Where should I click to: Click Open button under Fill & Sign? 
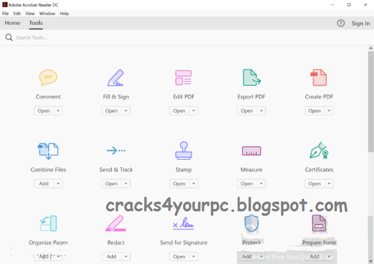pos(112,111)
